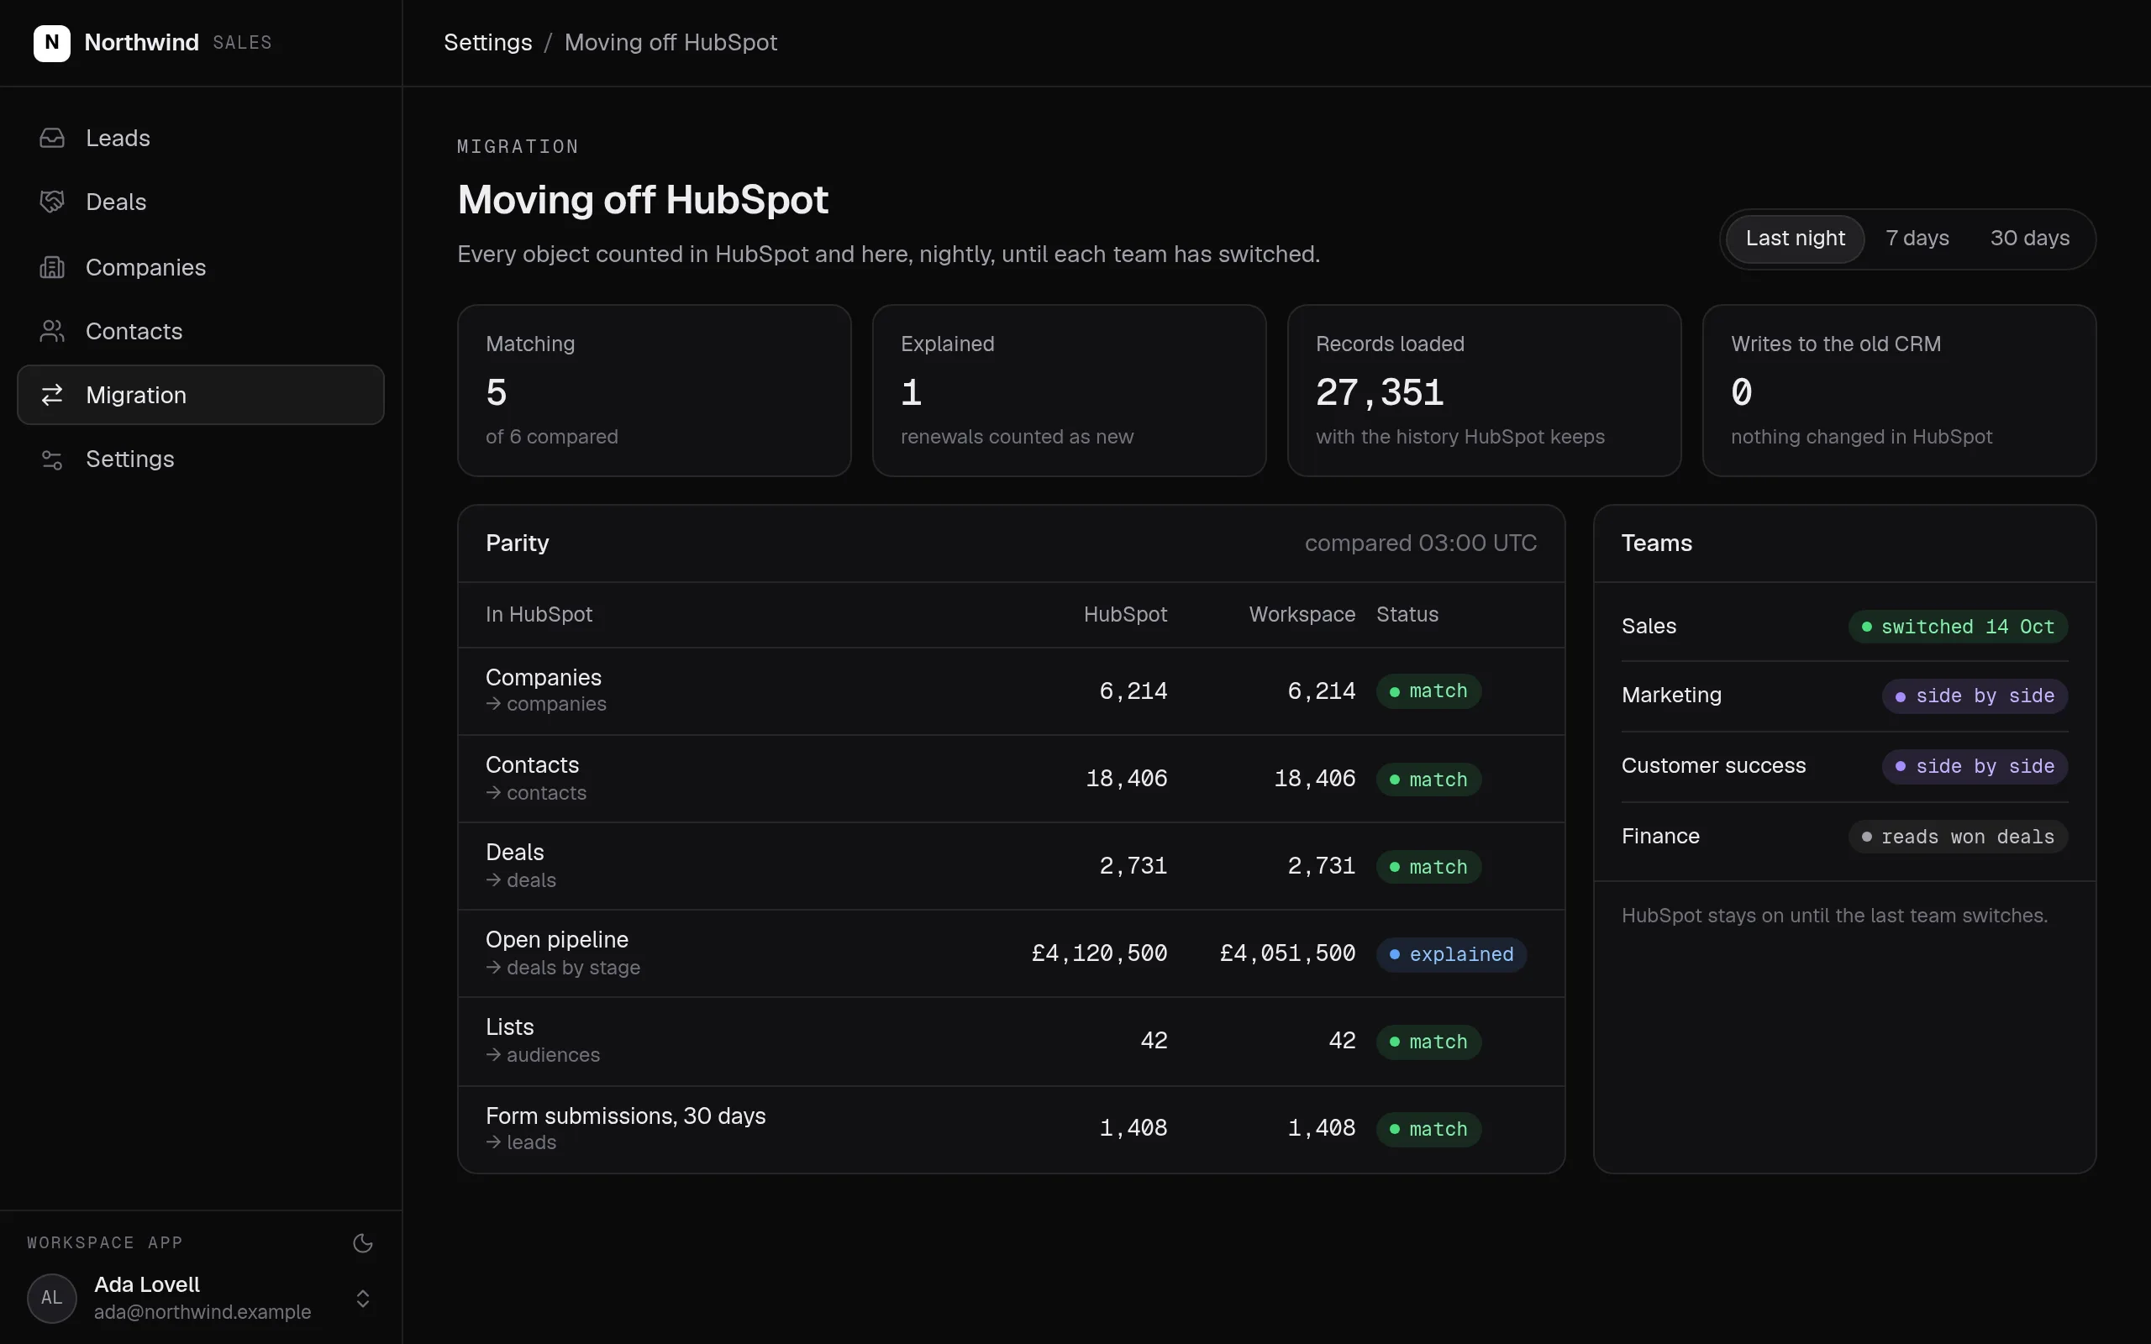Expand the Ada Lovell account switcher
Screen dimensions: 2151x1344
pos(363,1298)
